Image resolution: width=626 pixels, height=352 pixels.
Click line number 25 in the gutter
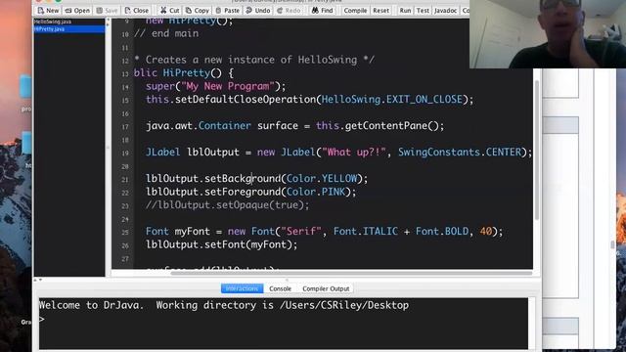click(125, 232)
